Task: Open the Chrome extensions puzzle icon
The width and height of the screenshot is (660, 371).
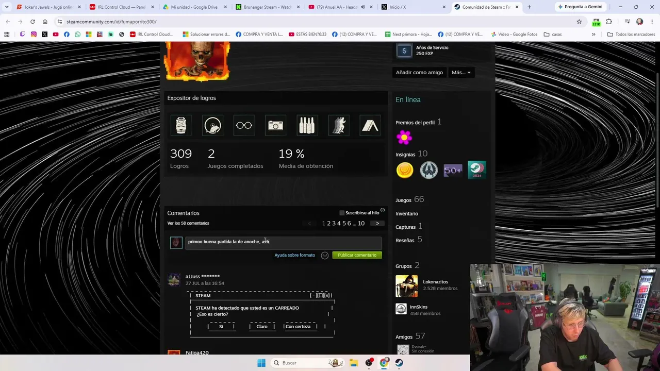Action: (609, 22)
